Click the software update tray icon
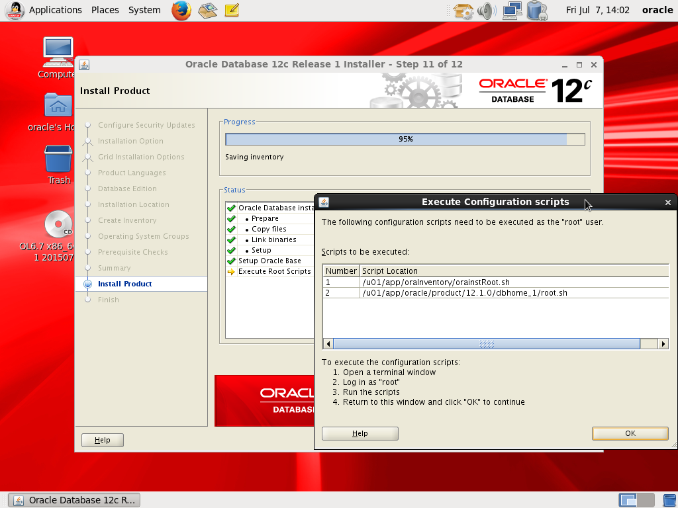This screenshot has width=678, height=508. 463,11
